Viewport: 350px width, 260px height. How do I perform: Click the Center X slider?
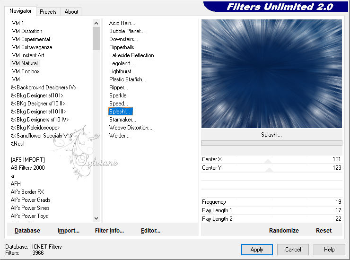pyautogui.click(x=271, y=159)
